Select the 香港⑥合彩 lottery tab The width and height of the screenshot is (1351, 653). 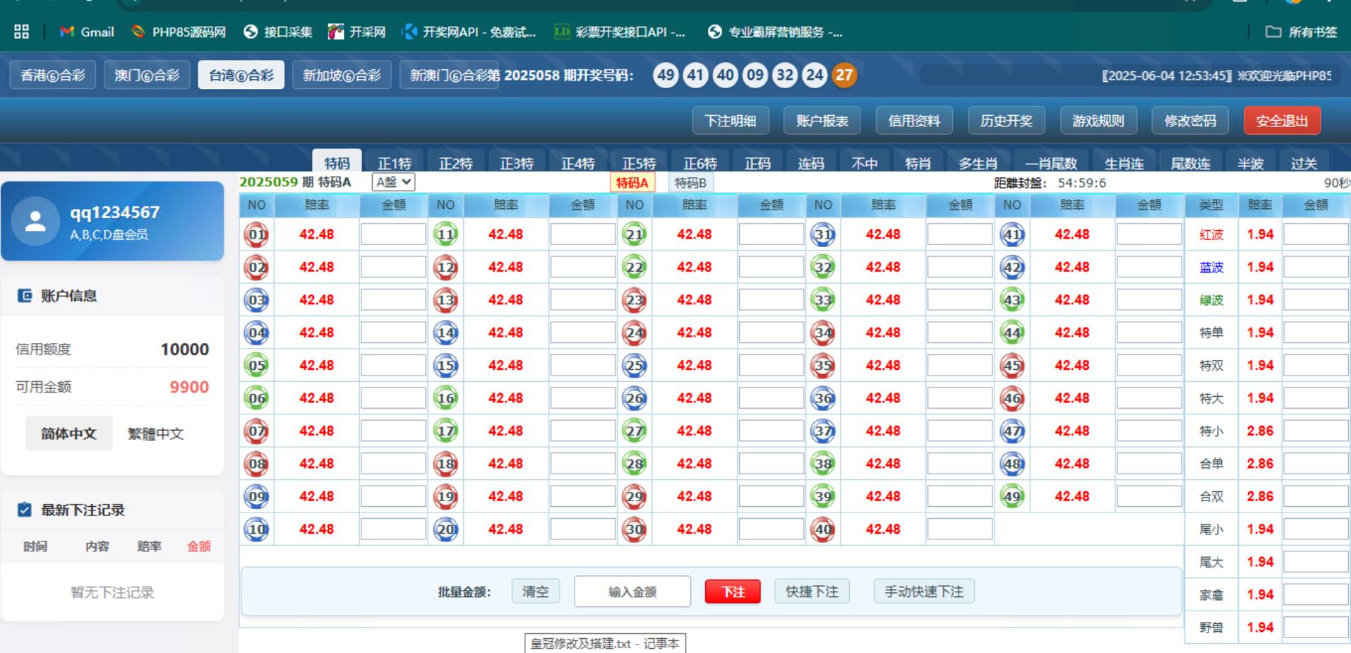[53, 75]
